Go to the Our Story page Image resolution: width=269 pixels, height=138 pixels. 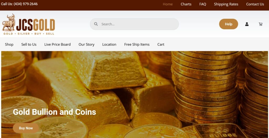tap(86, 44)
